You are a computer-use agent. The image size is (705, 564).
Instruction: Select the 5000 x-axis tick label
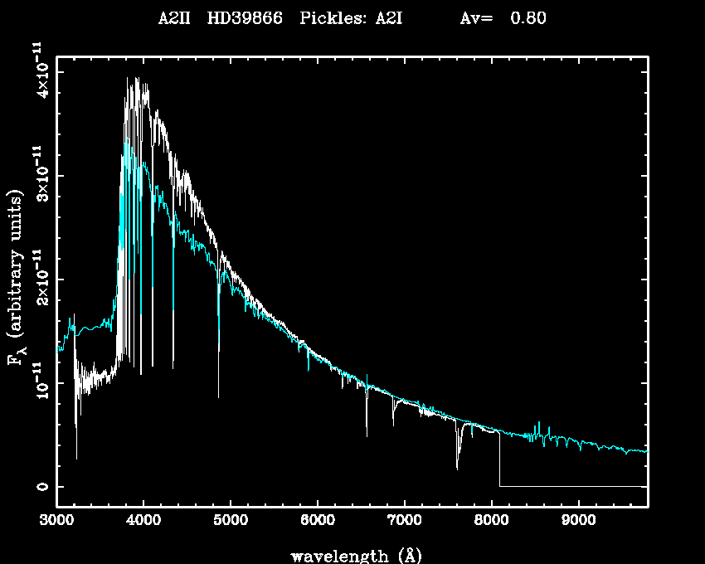click(x=231, y=523)
